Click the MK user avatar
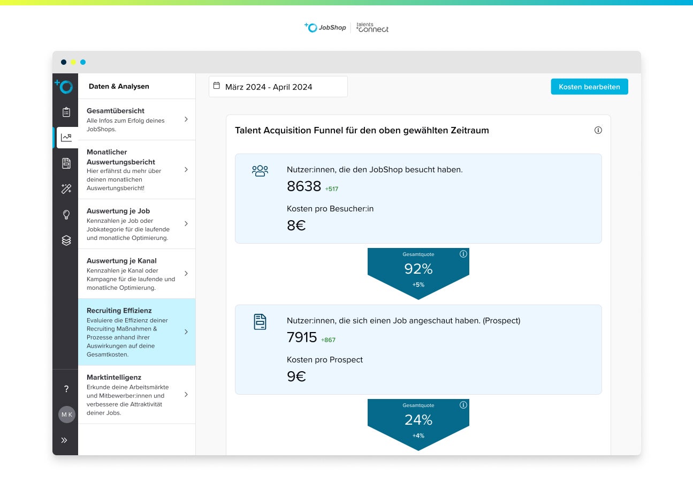Viewport: 693px width, 482px height. pyautogui.click(x=66, y=415)
